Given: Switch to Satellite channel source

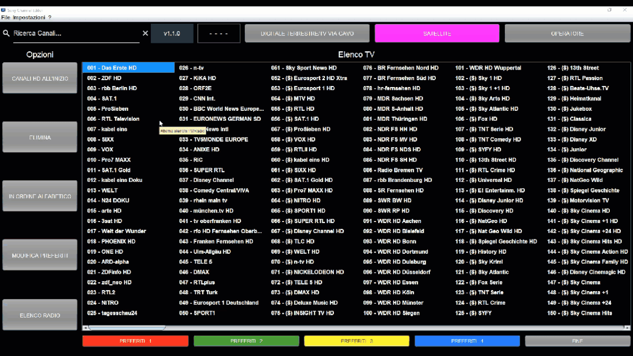Looking at the screenshot, I should click(x=437, y=33).
